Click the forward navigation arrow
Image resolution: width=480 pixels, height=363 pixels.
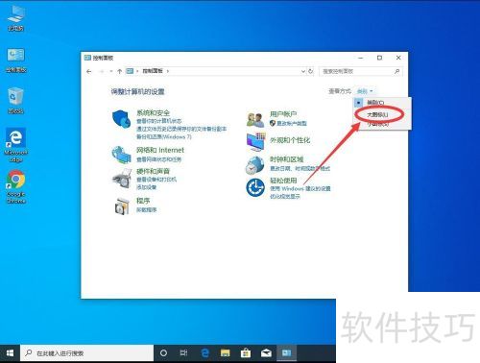pyautogui.click(x=102, y=71)
